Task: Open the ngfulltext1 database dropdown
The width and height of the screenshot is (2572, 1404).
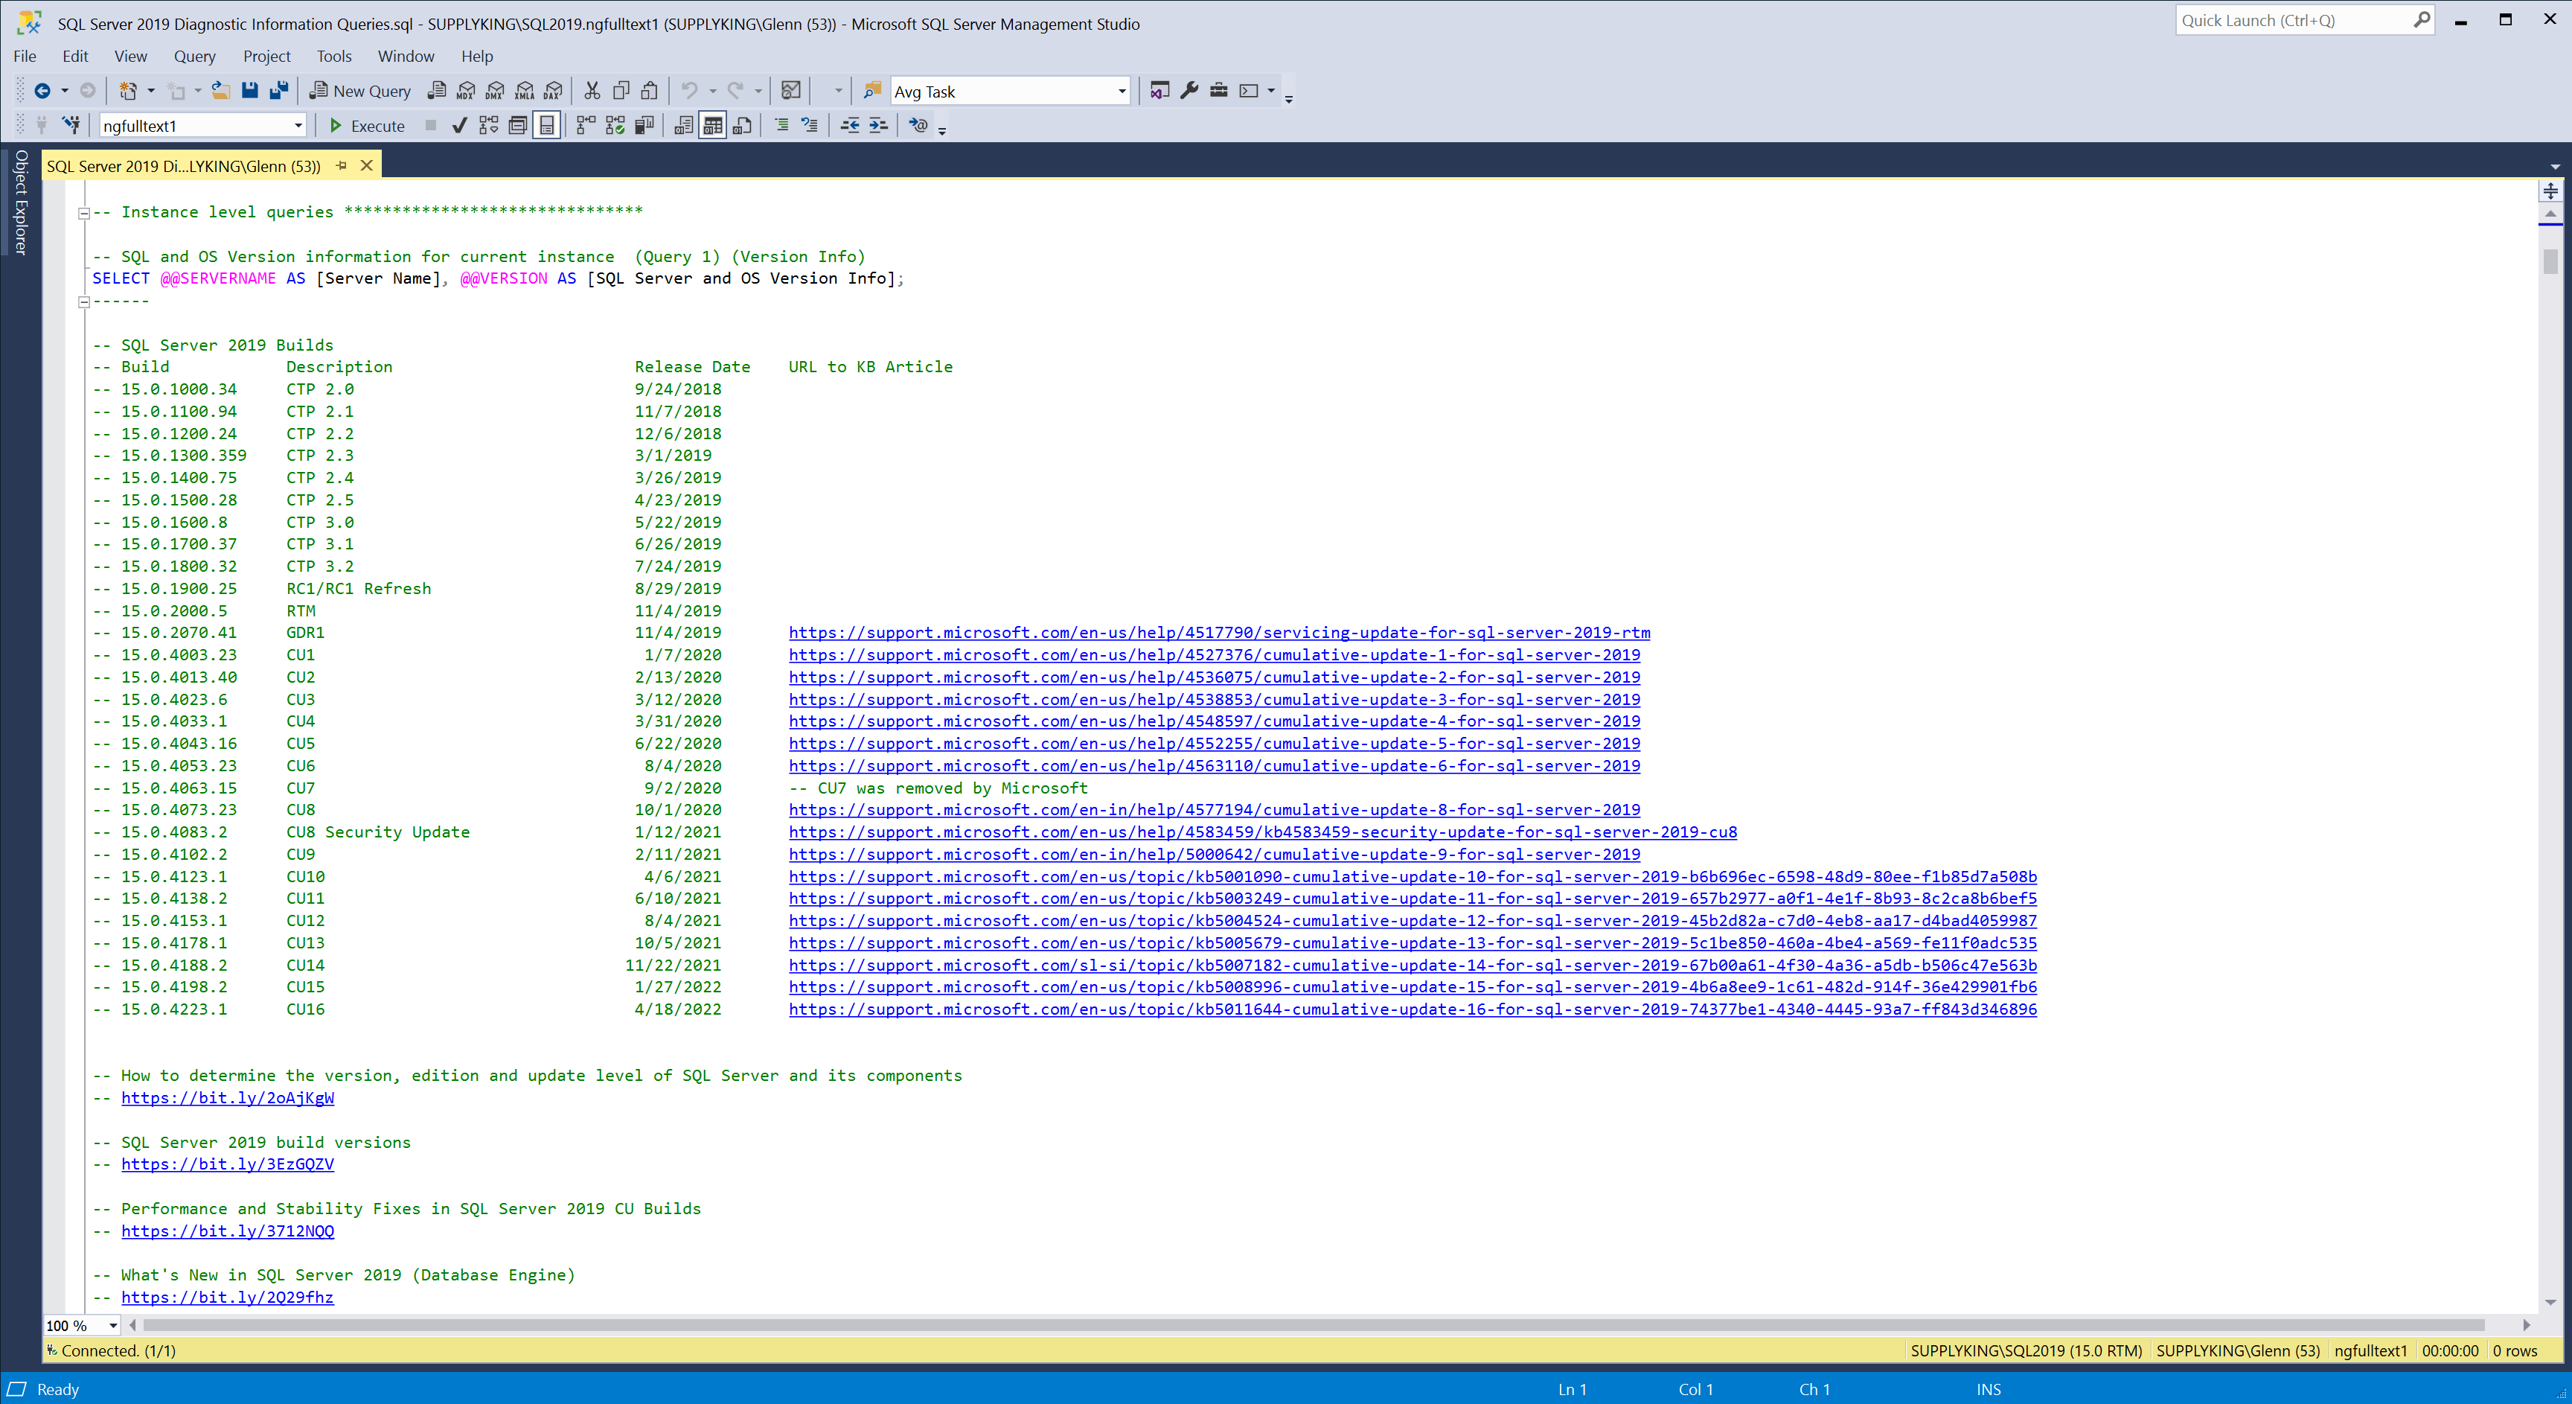Action: (298, 126)
